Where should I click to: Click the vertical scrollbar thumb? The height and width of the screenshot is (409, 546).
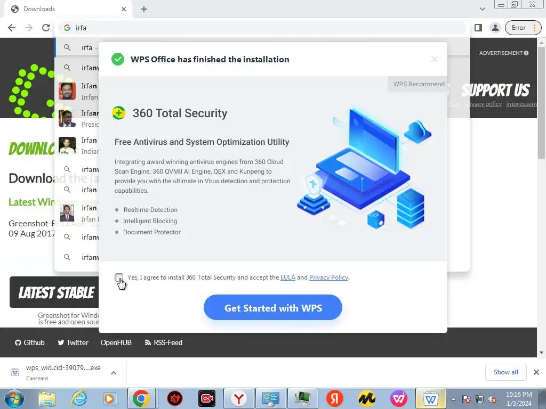click(x=542, y=102)
